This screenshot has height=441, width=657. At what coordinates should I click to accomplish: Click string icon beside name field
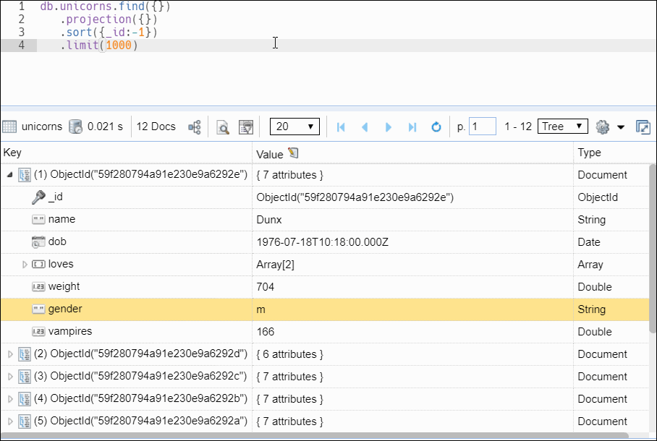tap(38, 220)
